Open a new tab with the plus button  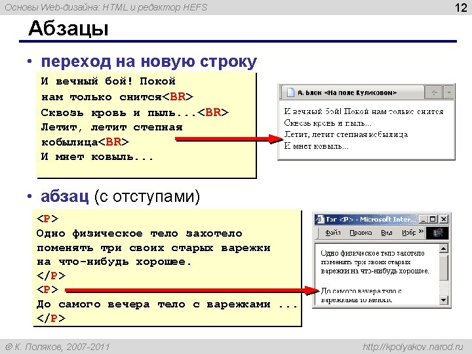point(434,92)
